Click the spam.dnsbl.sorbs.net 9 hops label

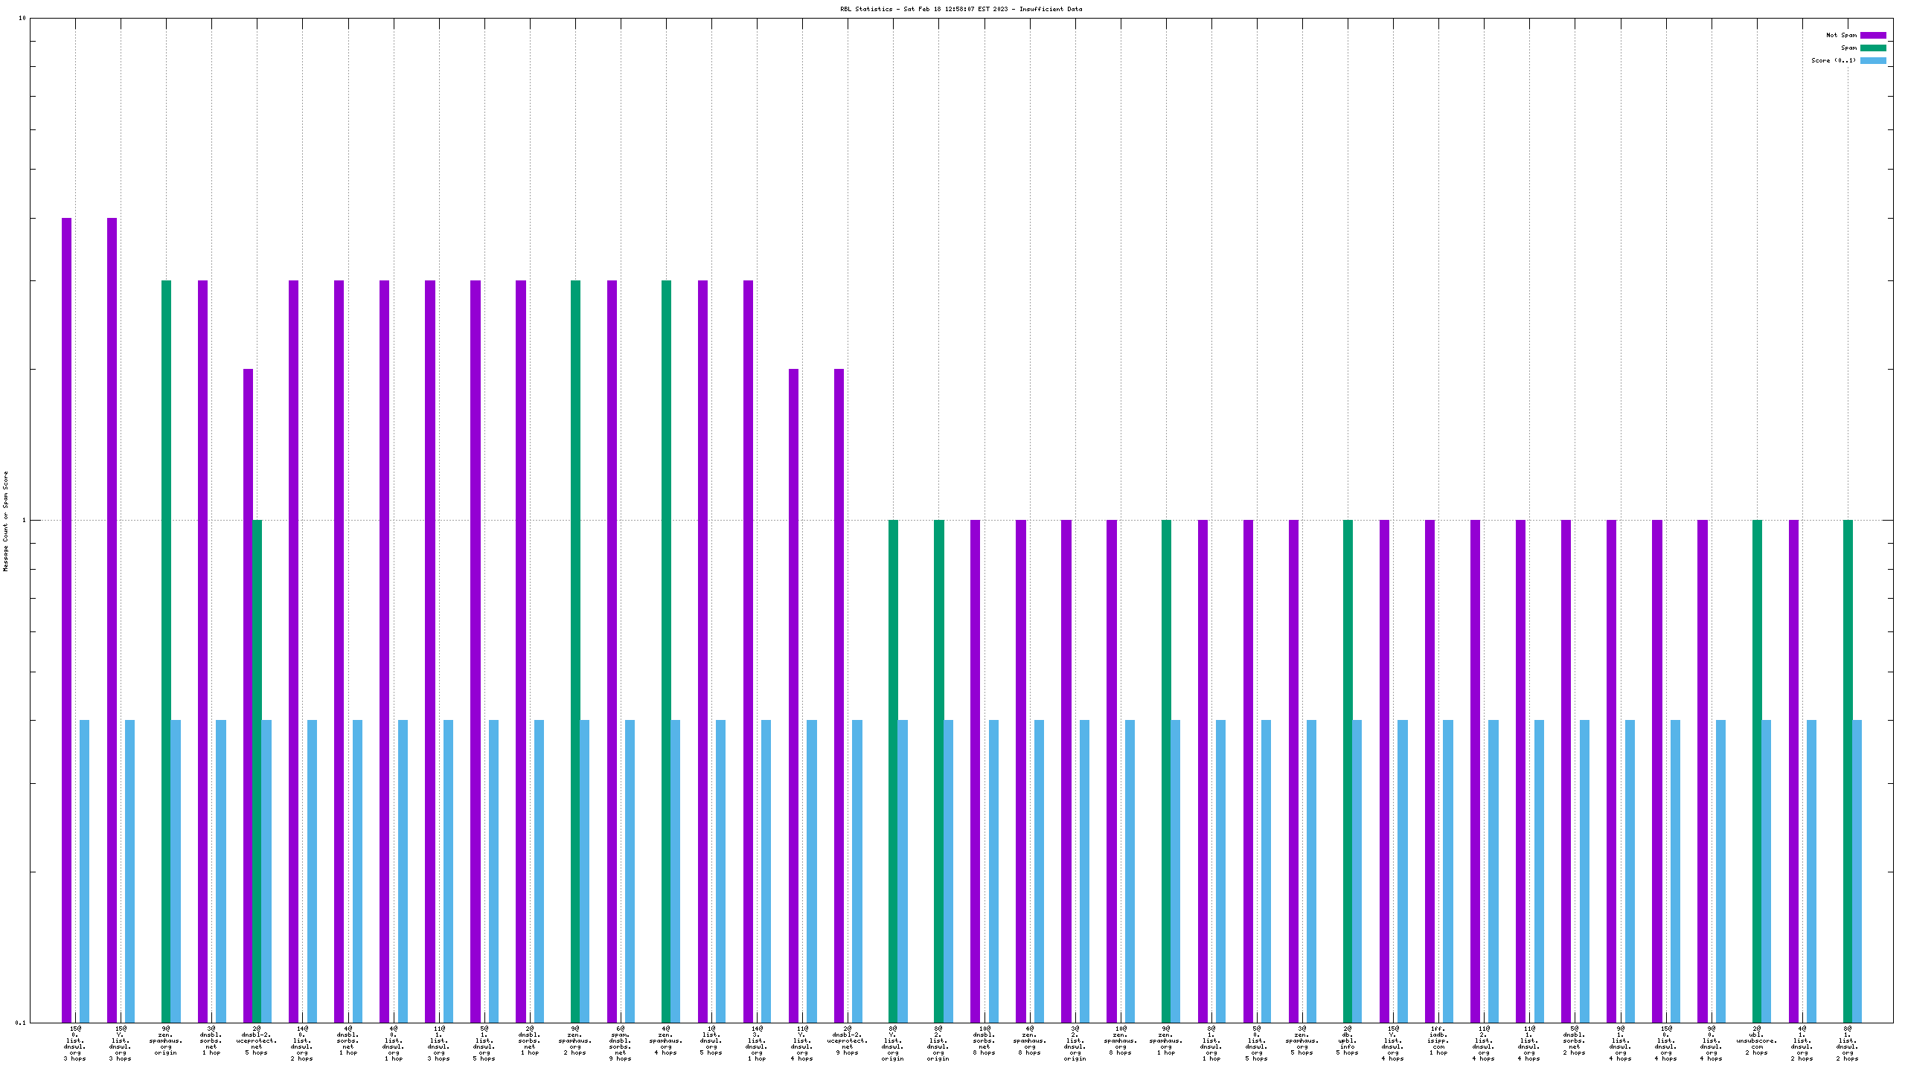(x=620, y=1043)
